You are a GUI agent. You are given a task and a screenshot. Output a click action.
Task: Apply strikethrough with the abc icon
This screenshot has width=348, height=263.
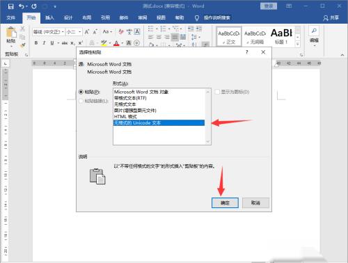65,43
